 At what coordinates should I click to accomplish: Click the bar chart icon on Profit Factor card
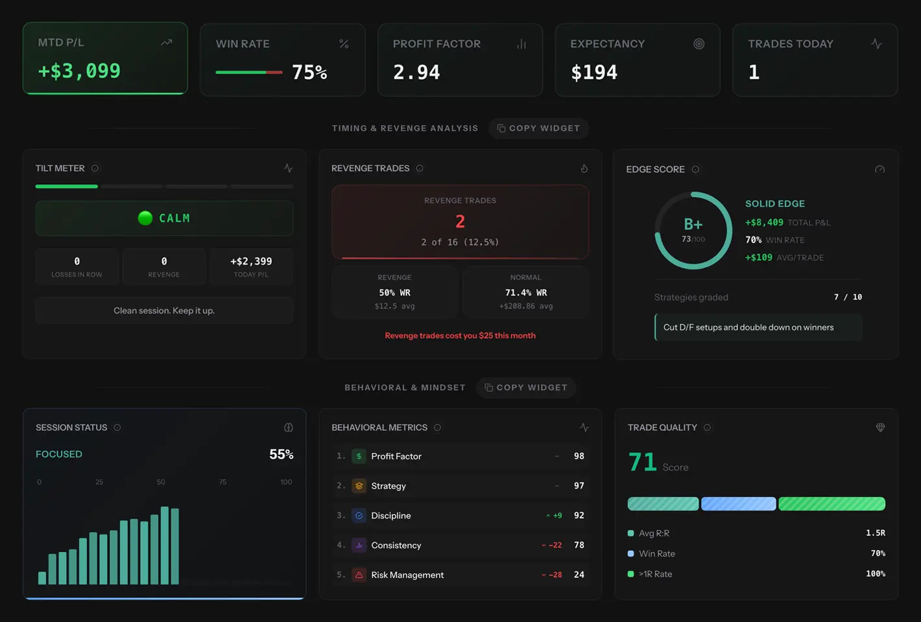tap(521, 43)
